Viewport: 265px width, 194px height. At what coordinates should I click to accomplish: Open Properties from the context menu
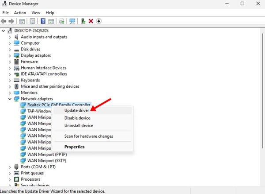(92, 147)
